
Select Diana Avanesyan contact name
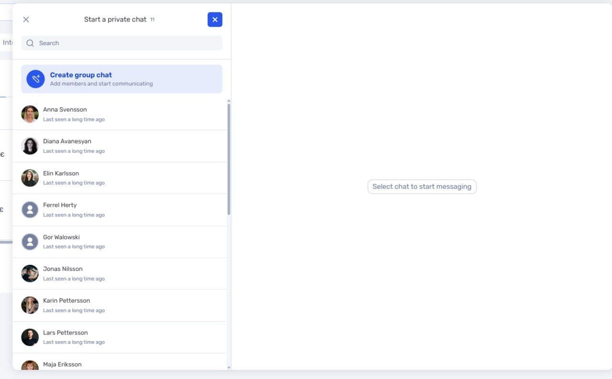67,141
